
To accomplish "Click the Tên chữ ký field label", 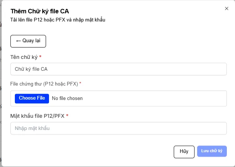I will coord(24,57).
